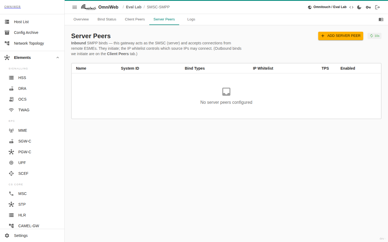The height and width of the screenshot is (242, 388).
Task: Open the documentation book icon
Action: tap(381, 19)
